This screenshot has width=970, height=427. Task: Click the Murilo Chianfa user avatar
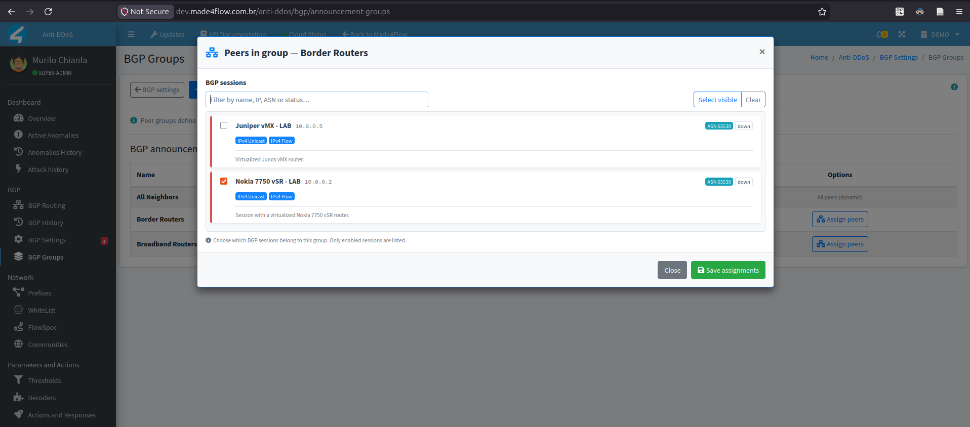click(x=19, y=64)
